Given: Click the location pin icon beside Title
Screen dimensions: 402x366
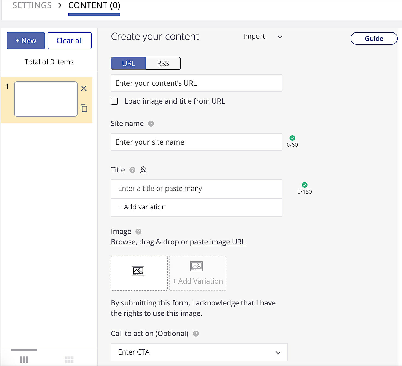Looking at the screenshot, I should [143, 170].
